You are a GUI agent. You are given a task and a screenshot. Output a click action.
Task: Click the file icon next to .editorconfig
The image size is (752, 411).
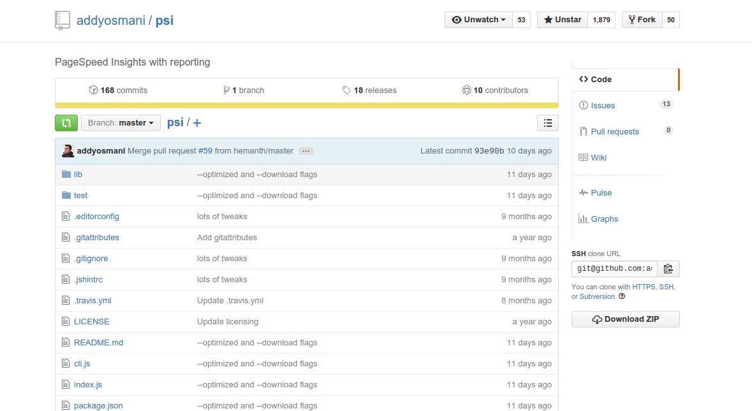66,217
